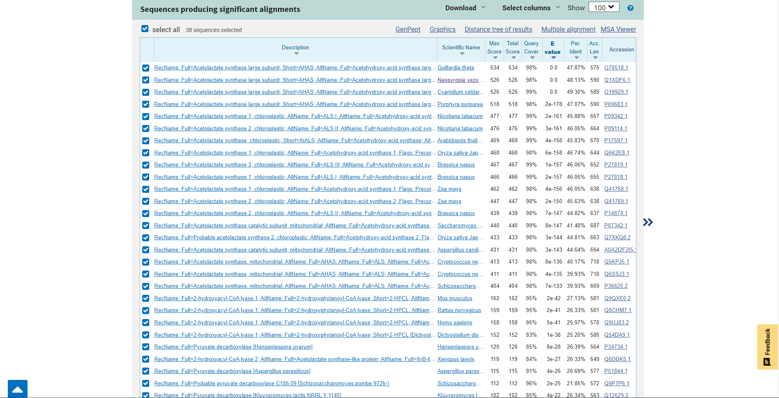Open accession Q41768.1

tap(616, 189)
